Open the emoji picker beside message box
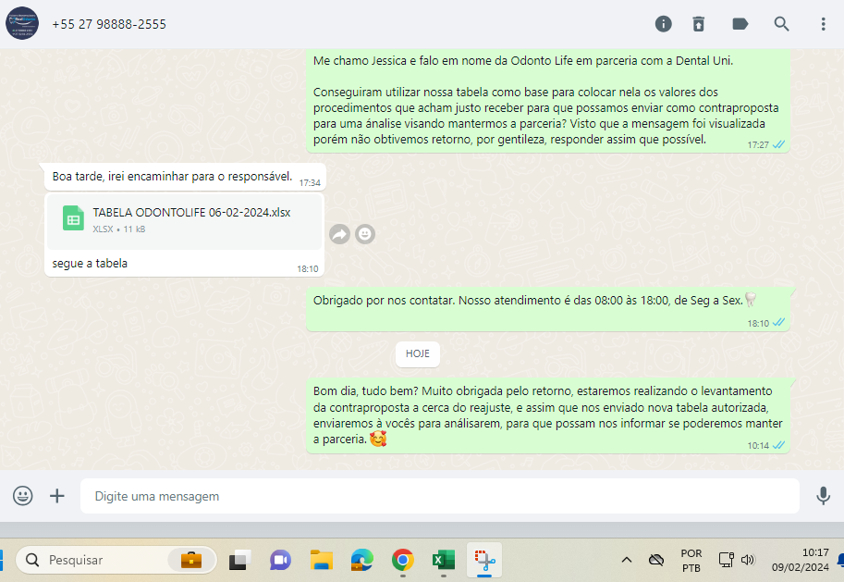Viewport: 844px width, 582px height. click(23, 496)
